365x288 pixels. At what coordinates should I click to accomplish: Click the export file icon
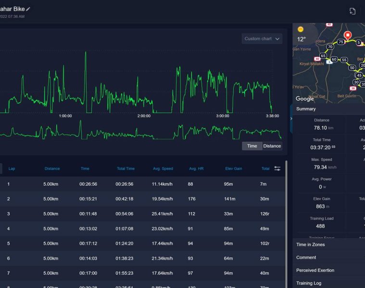[352, 11]
